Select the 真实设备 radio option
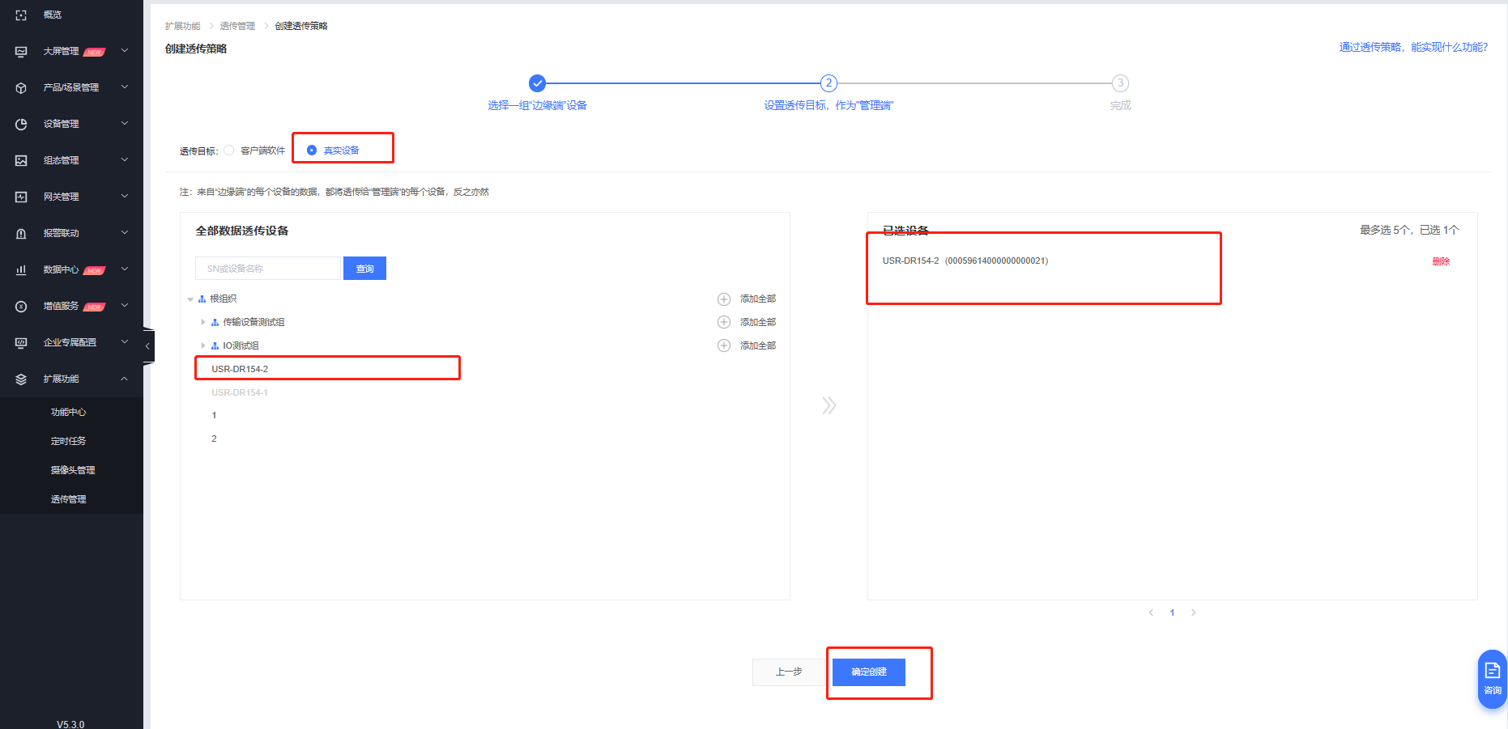The width and height of the screenshot is (1508, 729). (x=312, y=150)
